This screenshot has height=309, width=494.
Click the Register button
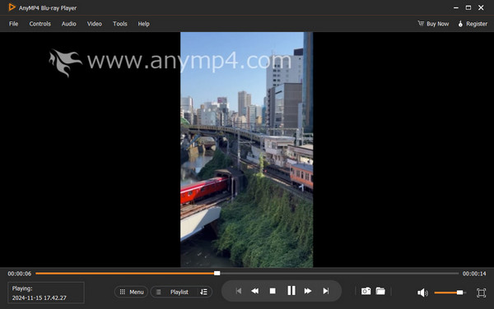473,24
